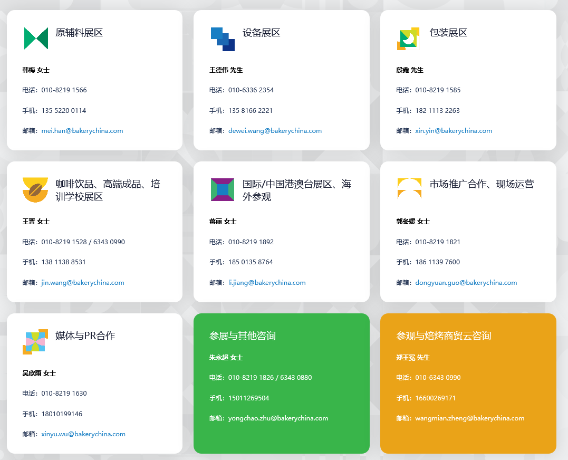Click the 包装展区 colorful package icon
This screenshot has width=568, height=460.
coord(409,39)
